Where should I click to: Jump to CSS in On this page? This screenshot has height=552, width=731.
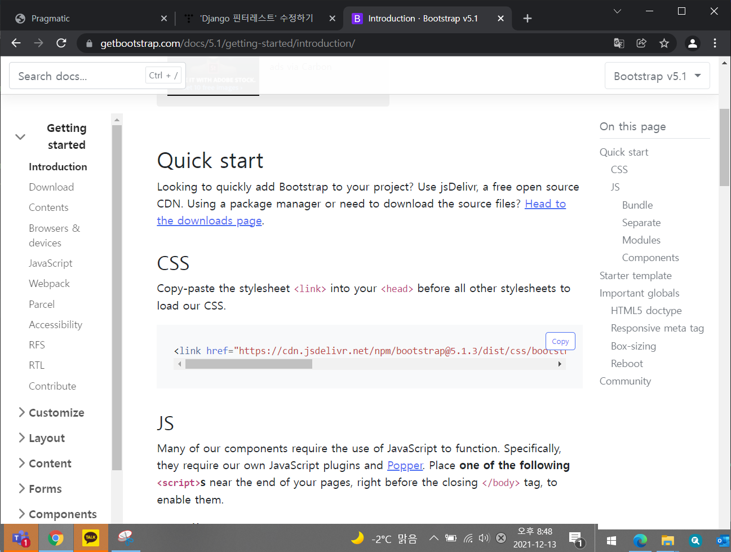point(619,170)
